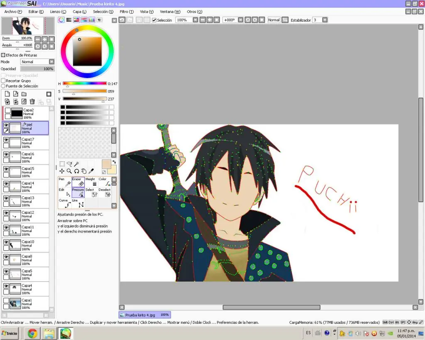
Task: Select the Lasso tool
Action: tap(69, 164)
